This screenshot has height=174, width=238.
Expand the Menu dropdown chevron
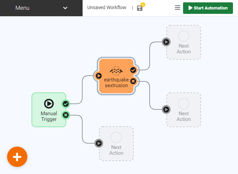tap(65, 8)
